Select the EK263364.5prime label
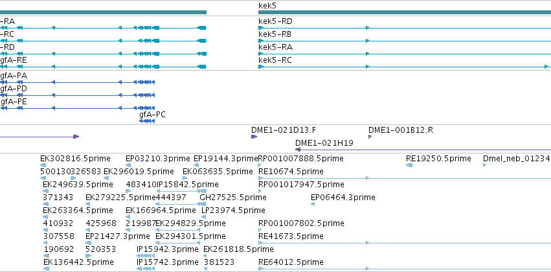The height and width of the screenshot is (272, 551). click(78, 210)
